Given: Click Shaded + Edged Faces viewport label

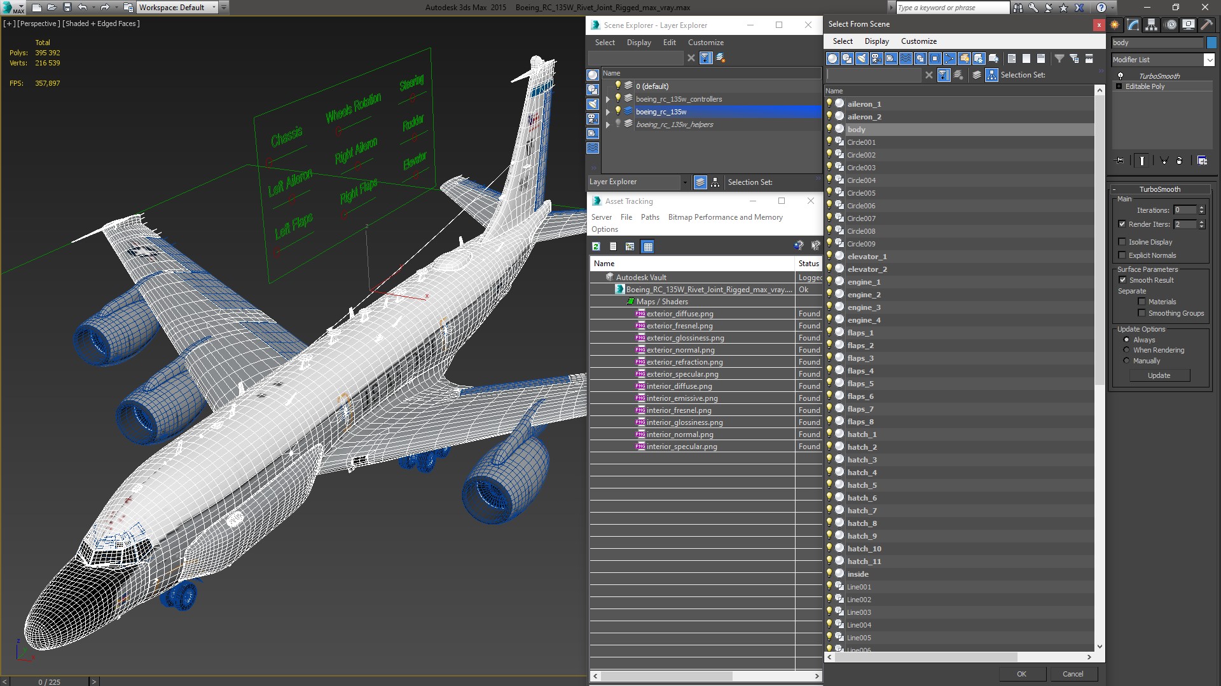Looking at the screenshot, I should pos(101,24).
